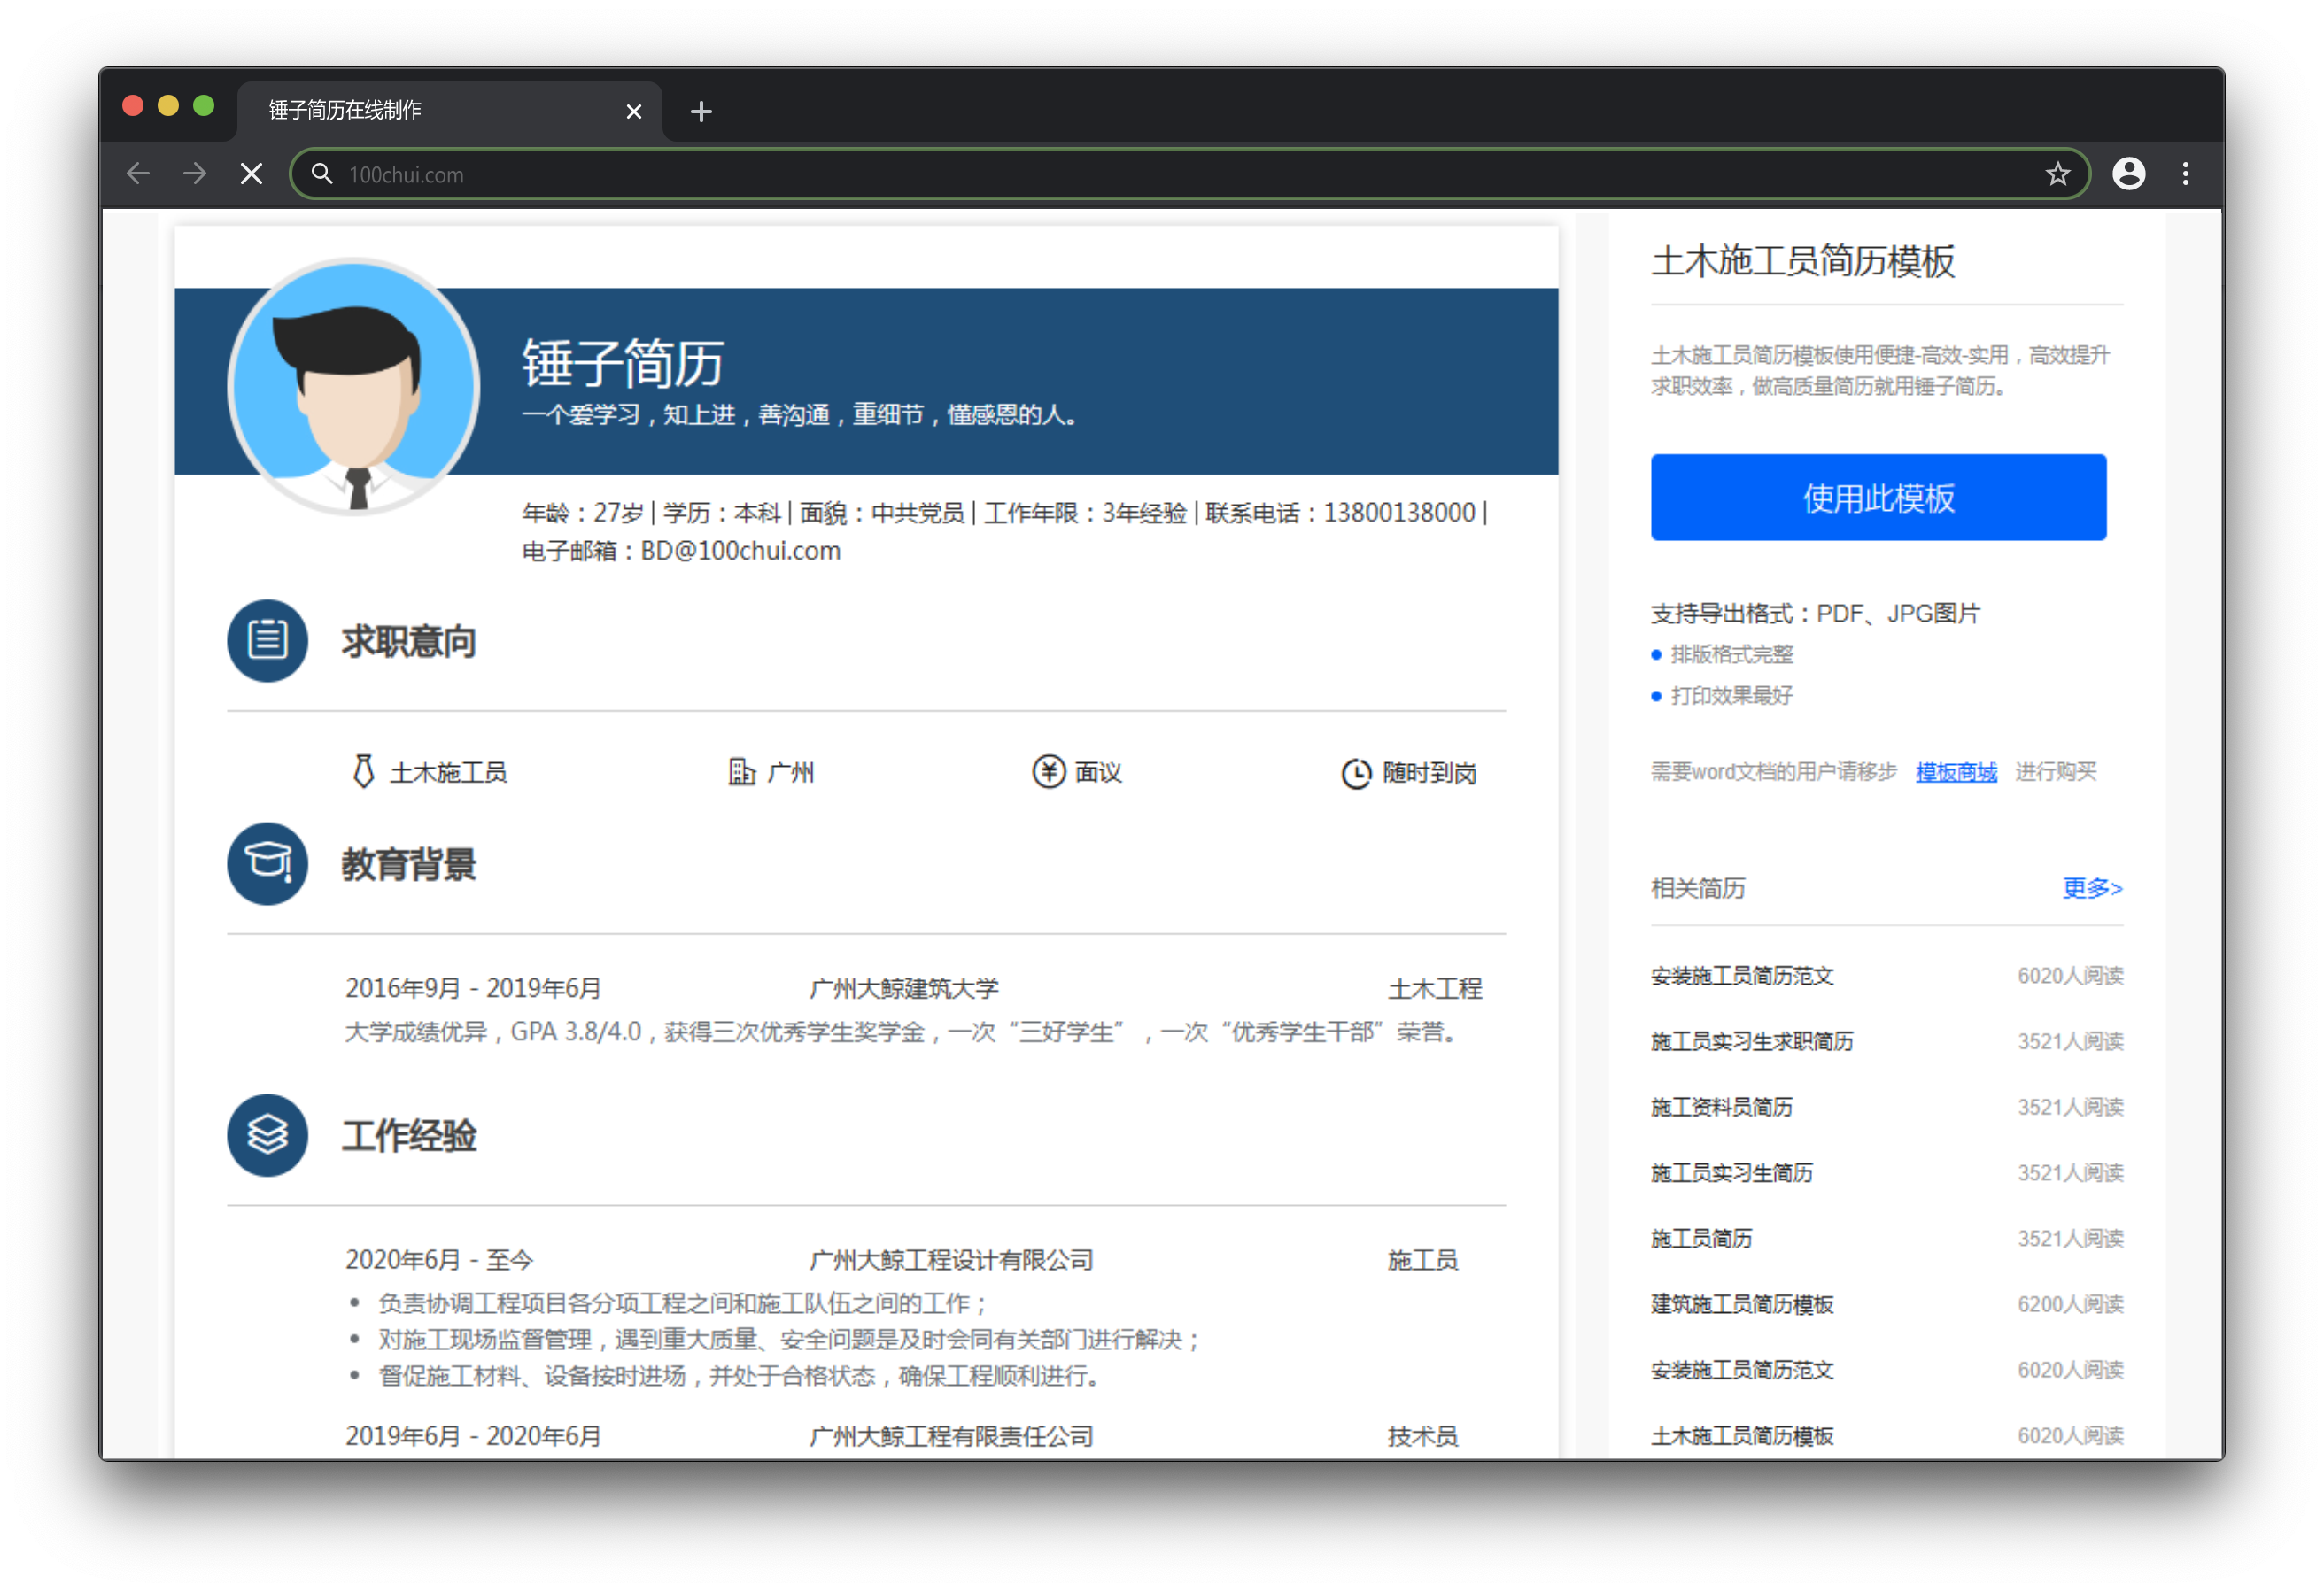This screenshot has width=2324, height=1592.
Task: Click the resume avatar picture
Action: [353, 386]
